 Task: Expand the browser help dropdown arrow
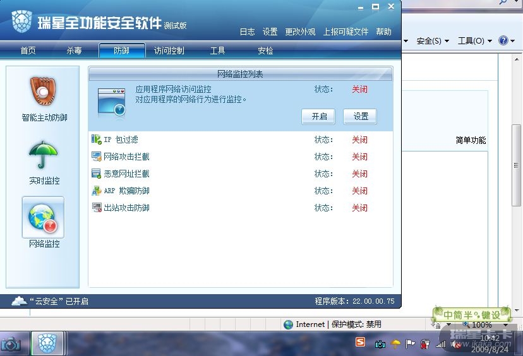pyautogui.click(x=512, y=41)
